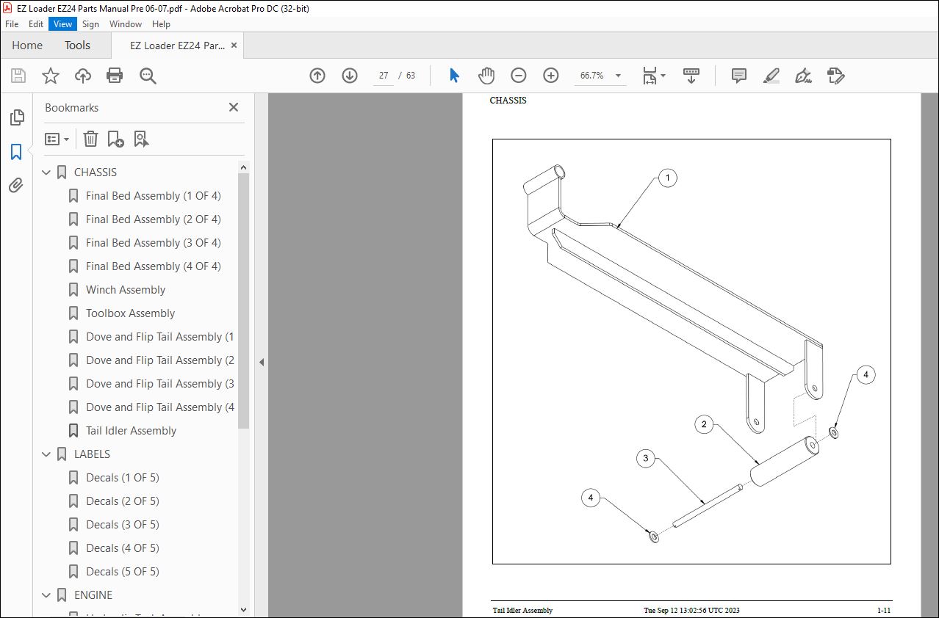This screenshot has height=618, width=939.
Task: Close the EZ Loader document tab
Action: [x=234, y=46]
